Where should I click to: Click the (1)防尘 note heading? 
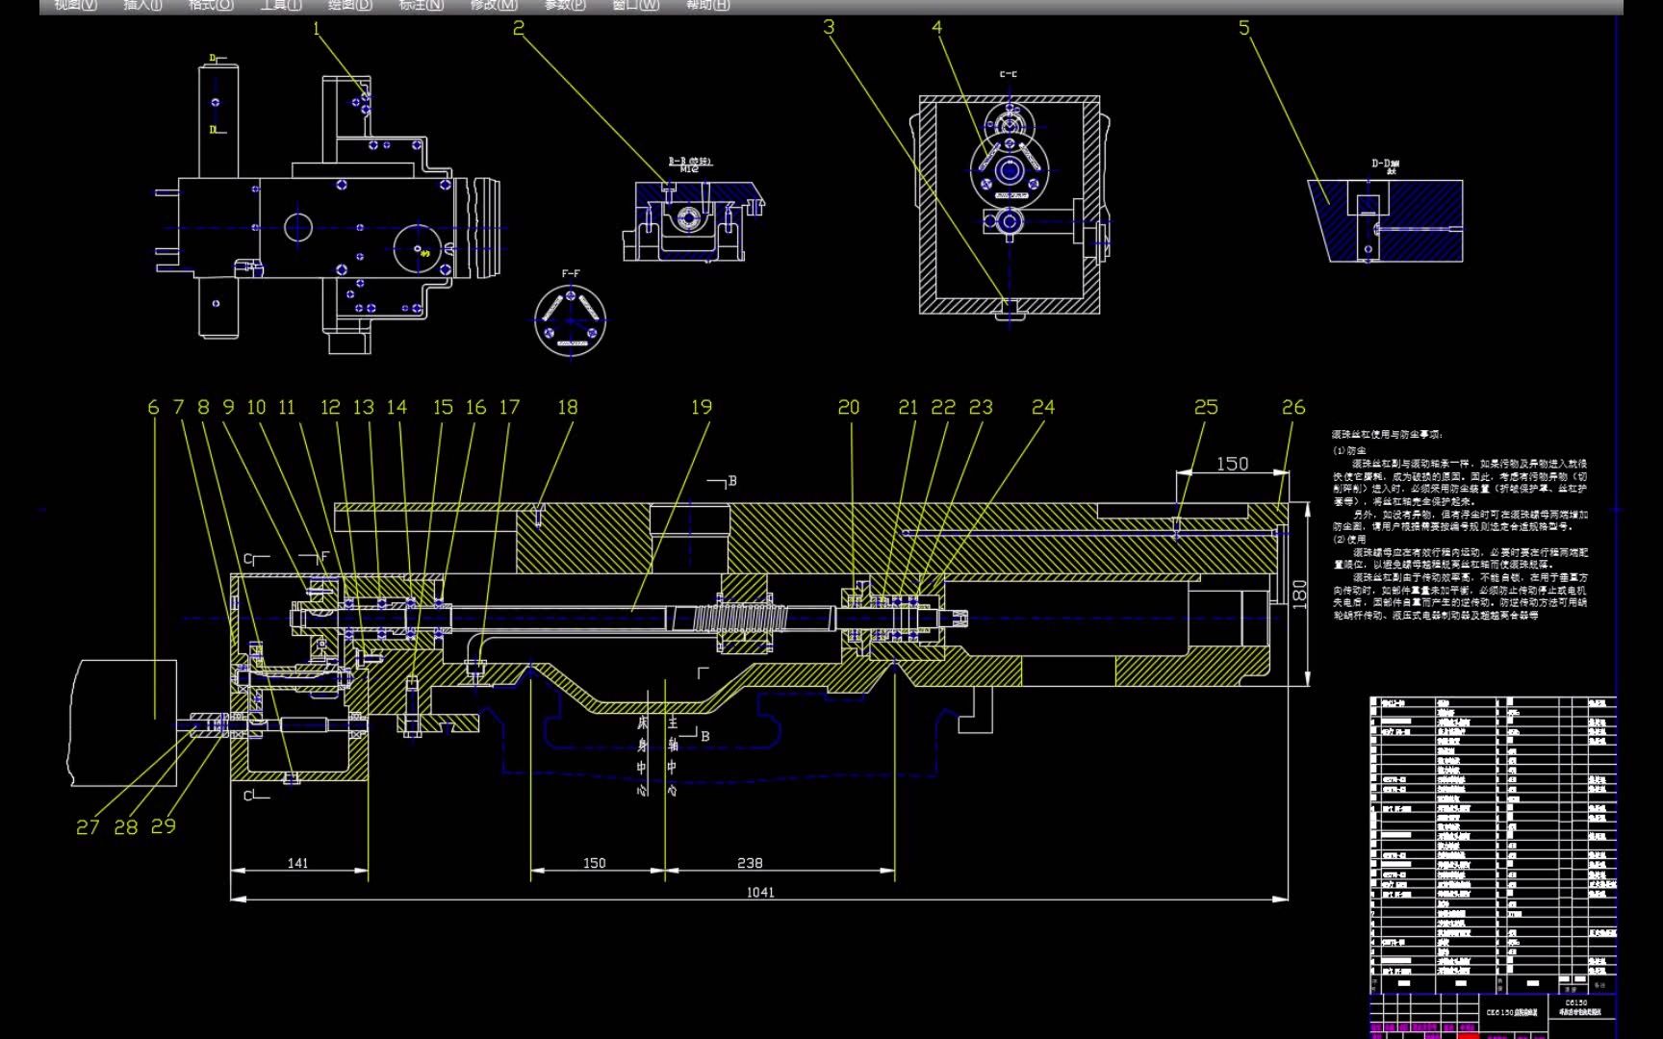point(1349,450)
